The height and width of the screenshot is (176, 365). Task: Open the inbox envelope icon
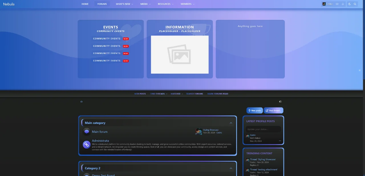tap(337, 4)
